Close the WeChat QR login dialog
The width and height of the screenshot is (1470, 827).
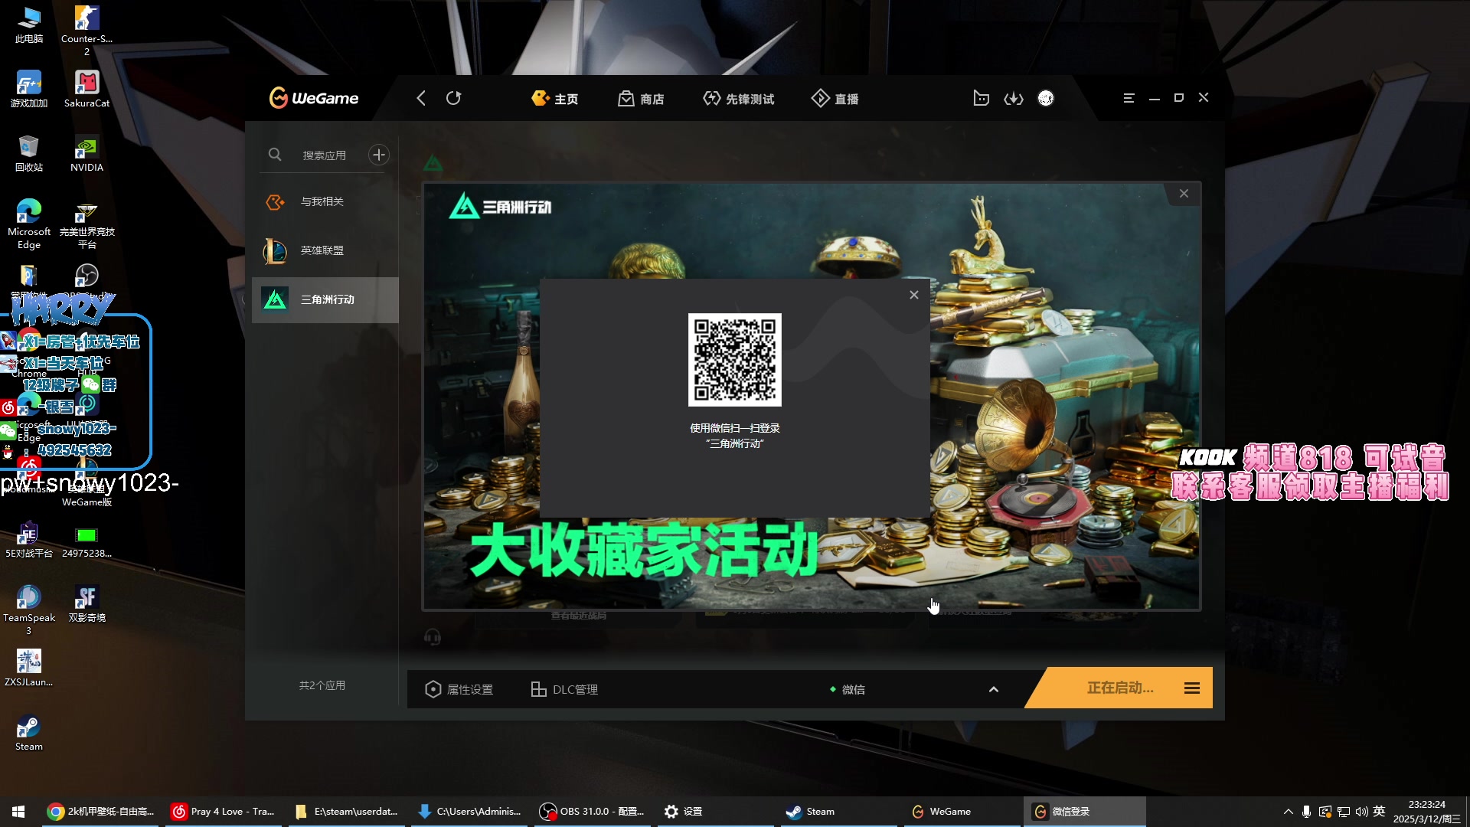coord(914,295)
